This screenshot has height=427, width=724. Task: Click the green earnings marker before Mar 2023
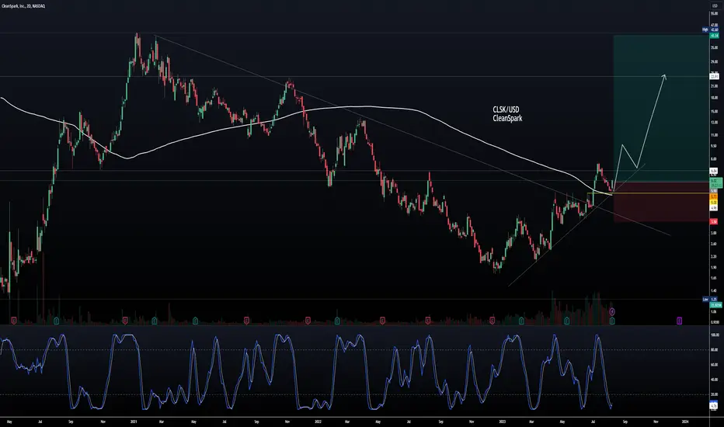(521, 321)
